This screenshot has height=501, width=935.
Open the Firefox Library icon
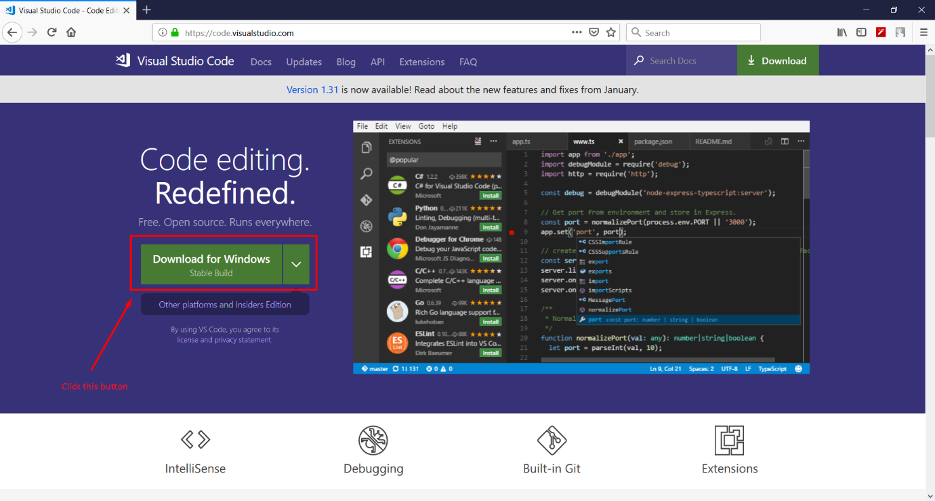[x=842, y=32]
